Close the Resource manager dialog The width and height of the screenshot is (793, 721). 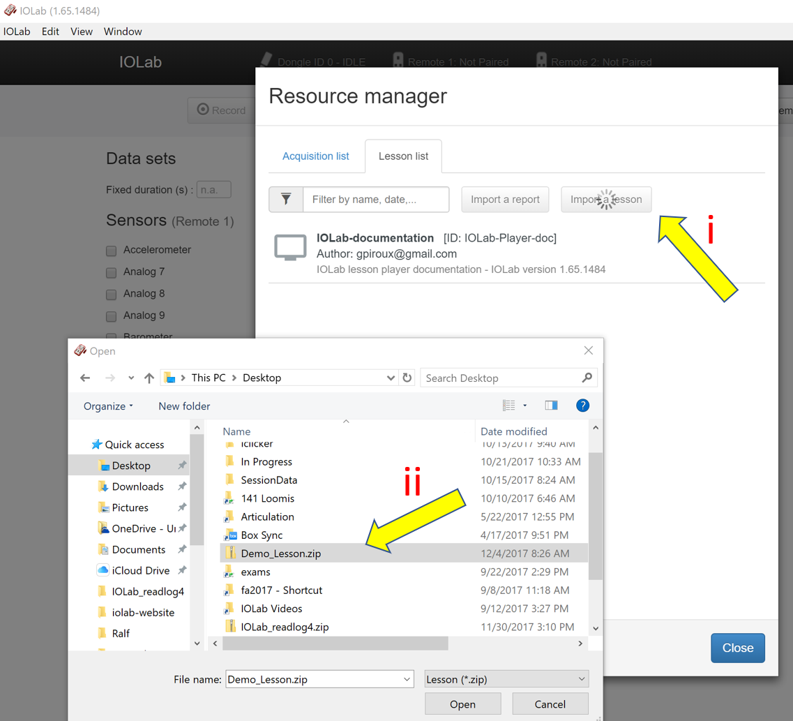[738, 648]
